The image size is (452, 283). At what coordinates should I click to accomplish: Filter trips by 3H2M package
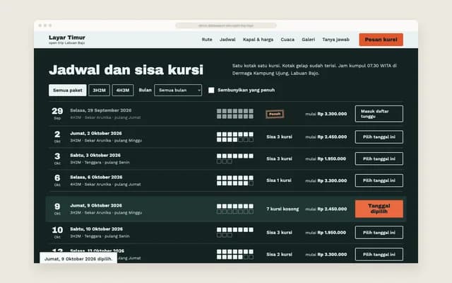[x=99, y=91]
